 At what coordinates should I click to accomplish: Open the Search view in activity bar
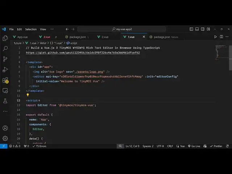click(5, 49)
